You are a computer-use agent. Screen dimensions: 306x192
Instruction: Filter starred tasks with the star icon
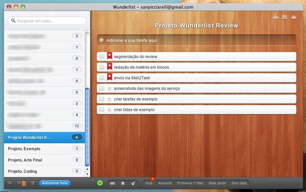[x=123, y=183]
